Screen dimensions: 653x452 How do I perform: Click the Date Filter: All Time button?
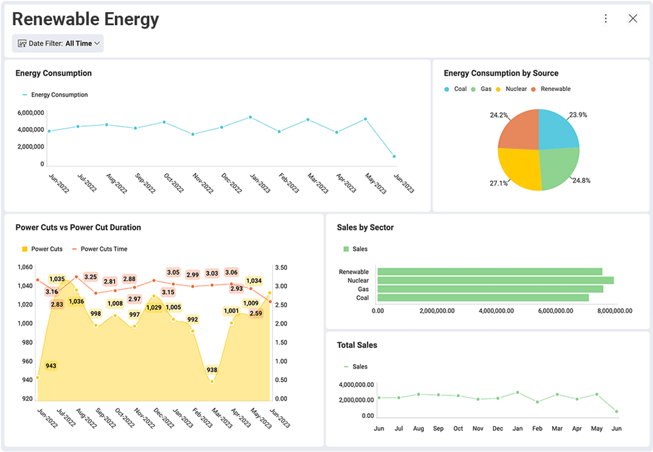click(57, 43)
